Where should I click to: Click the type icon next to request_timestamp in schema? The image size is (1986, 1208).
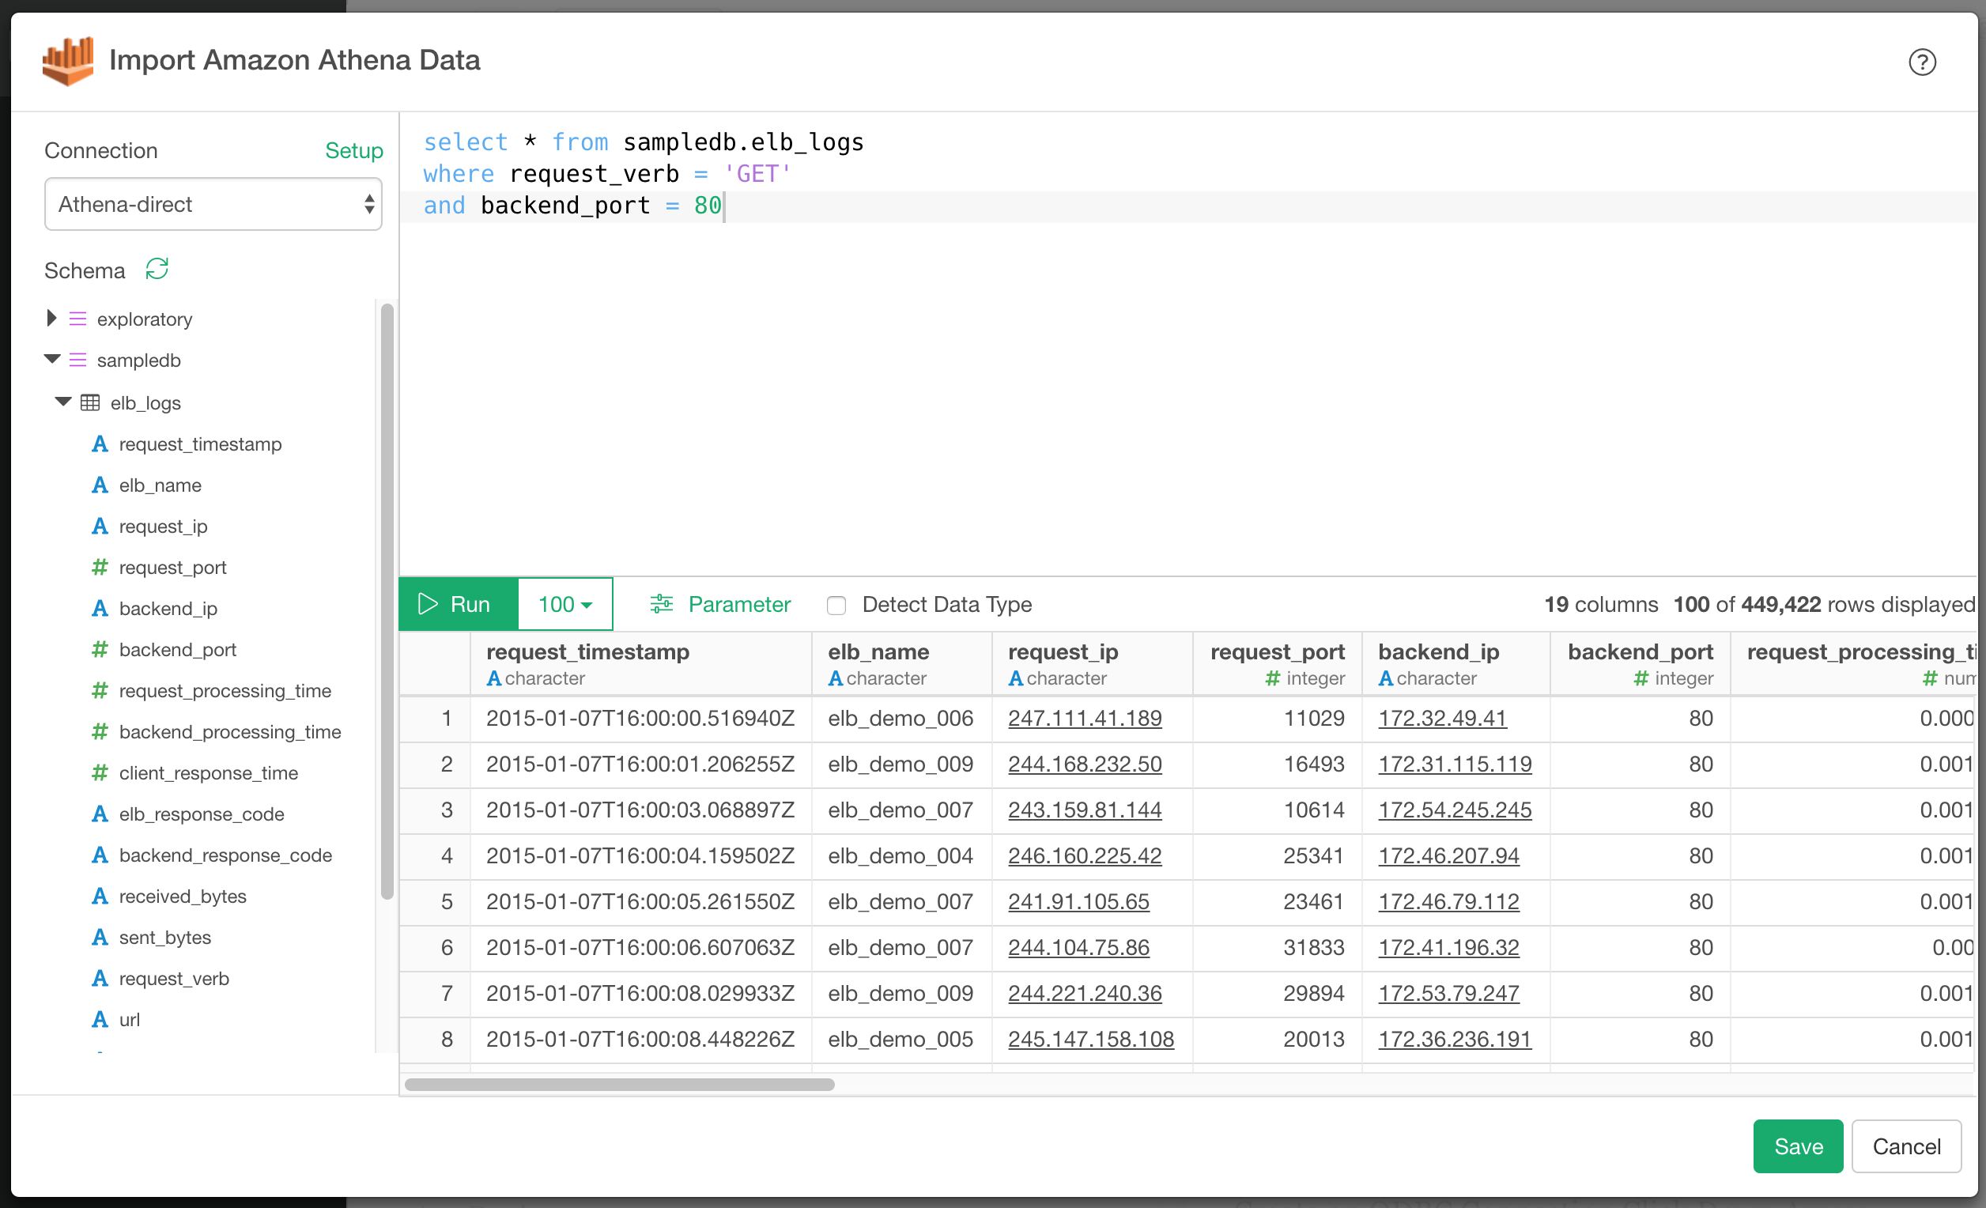100,444
